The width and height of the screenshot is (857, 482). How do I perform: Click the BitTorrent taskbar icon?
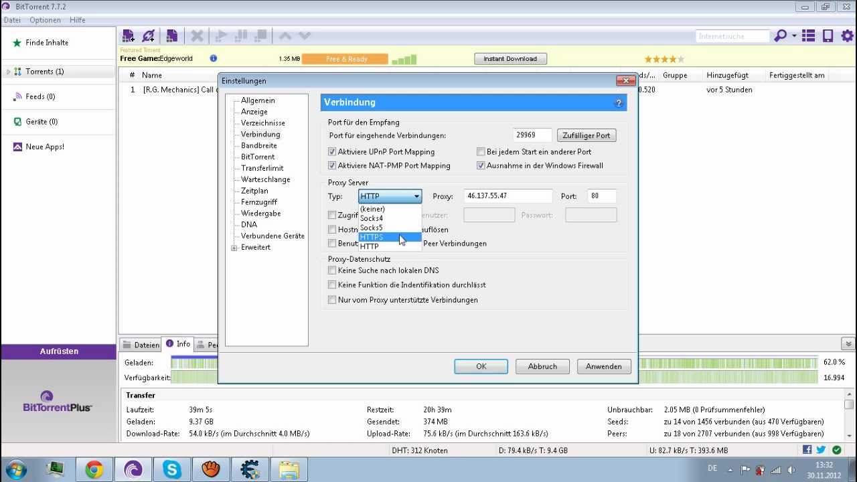[133, 470]
